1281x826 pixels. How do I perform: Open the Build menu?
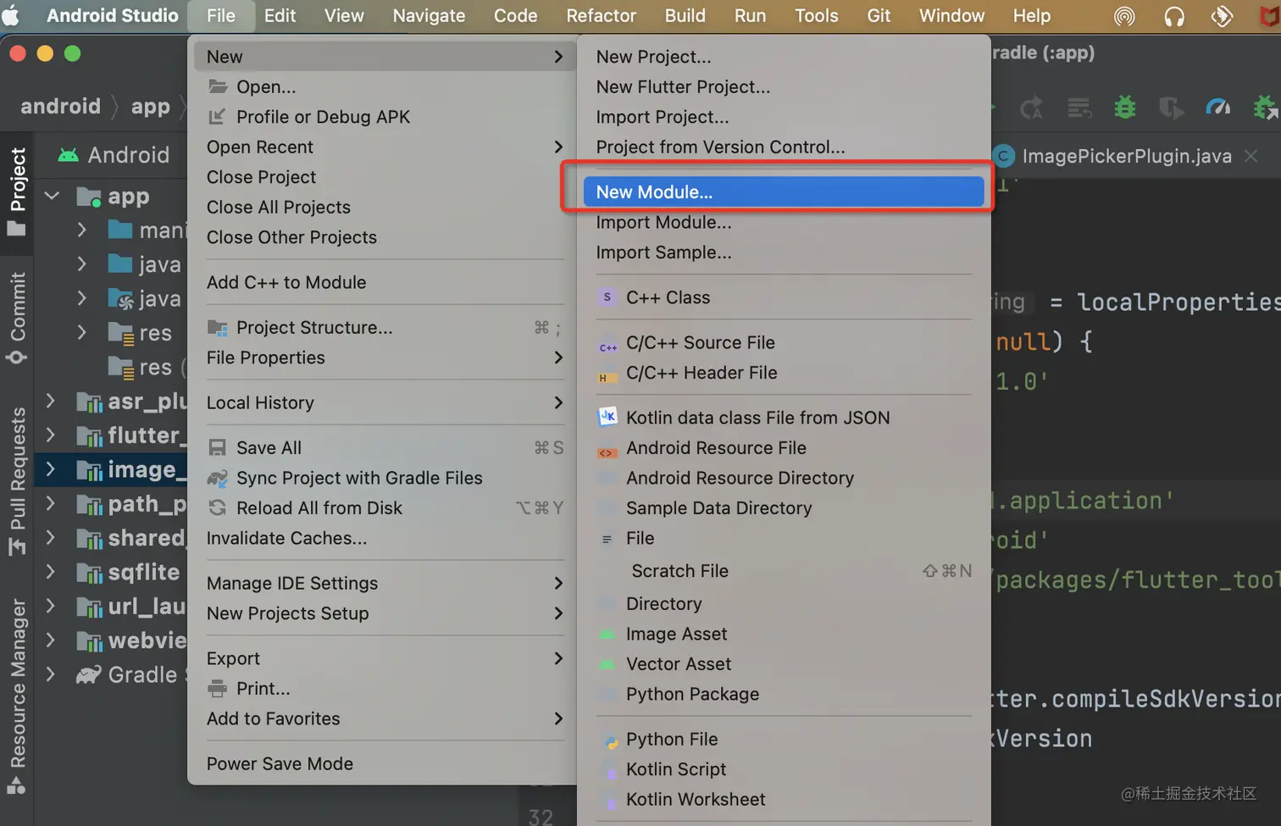[685, 15]
